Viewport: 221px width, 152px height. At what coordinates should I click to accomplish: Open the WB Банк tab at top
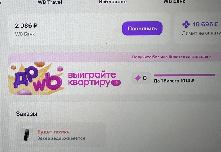[x=174, y=2]
